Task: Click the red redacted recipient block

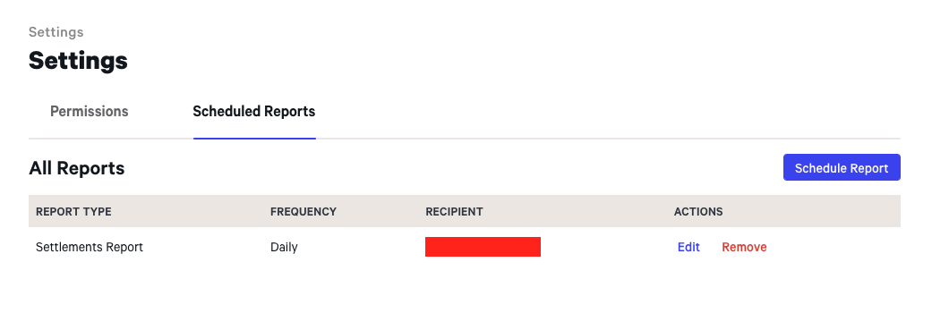Action: click(x=483, y=247)
